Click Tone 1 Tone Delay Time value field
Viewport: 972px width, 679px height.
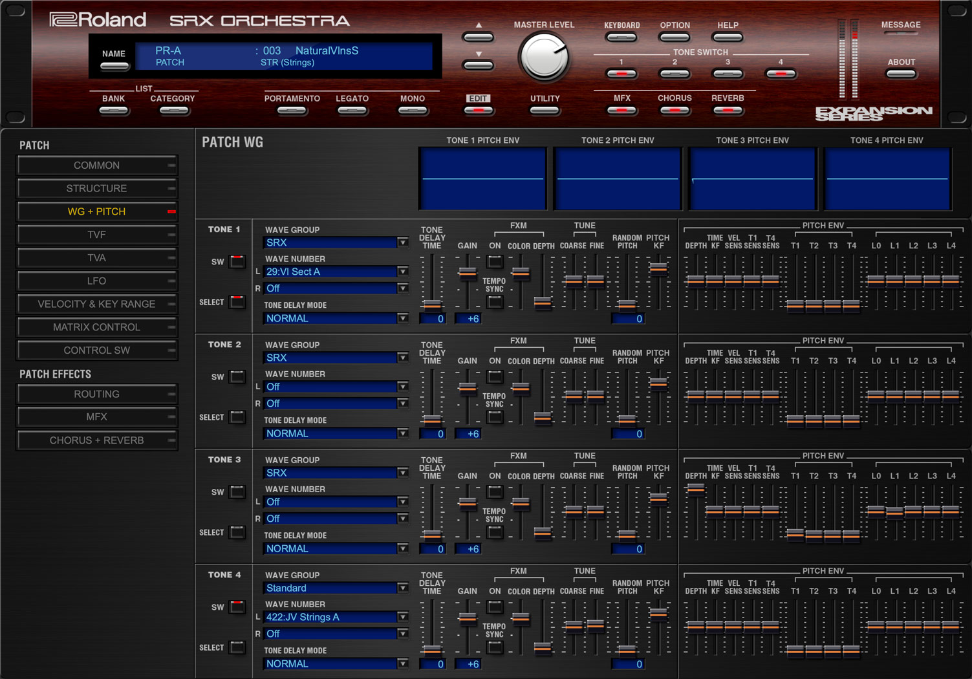(x=432, y=318)
